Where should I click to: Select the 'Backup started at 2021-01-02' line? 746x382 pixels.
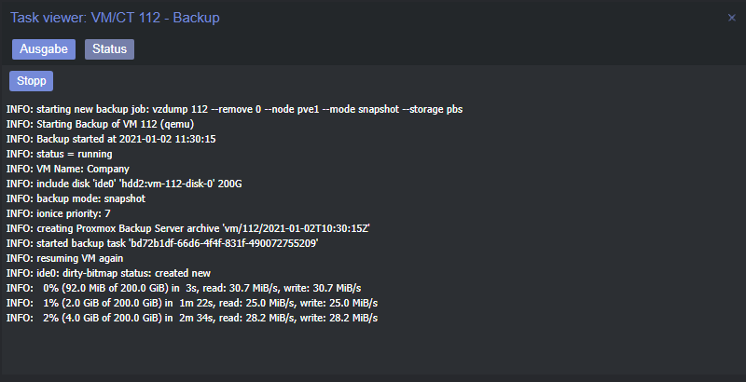111,139
